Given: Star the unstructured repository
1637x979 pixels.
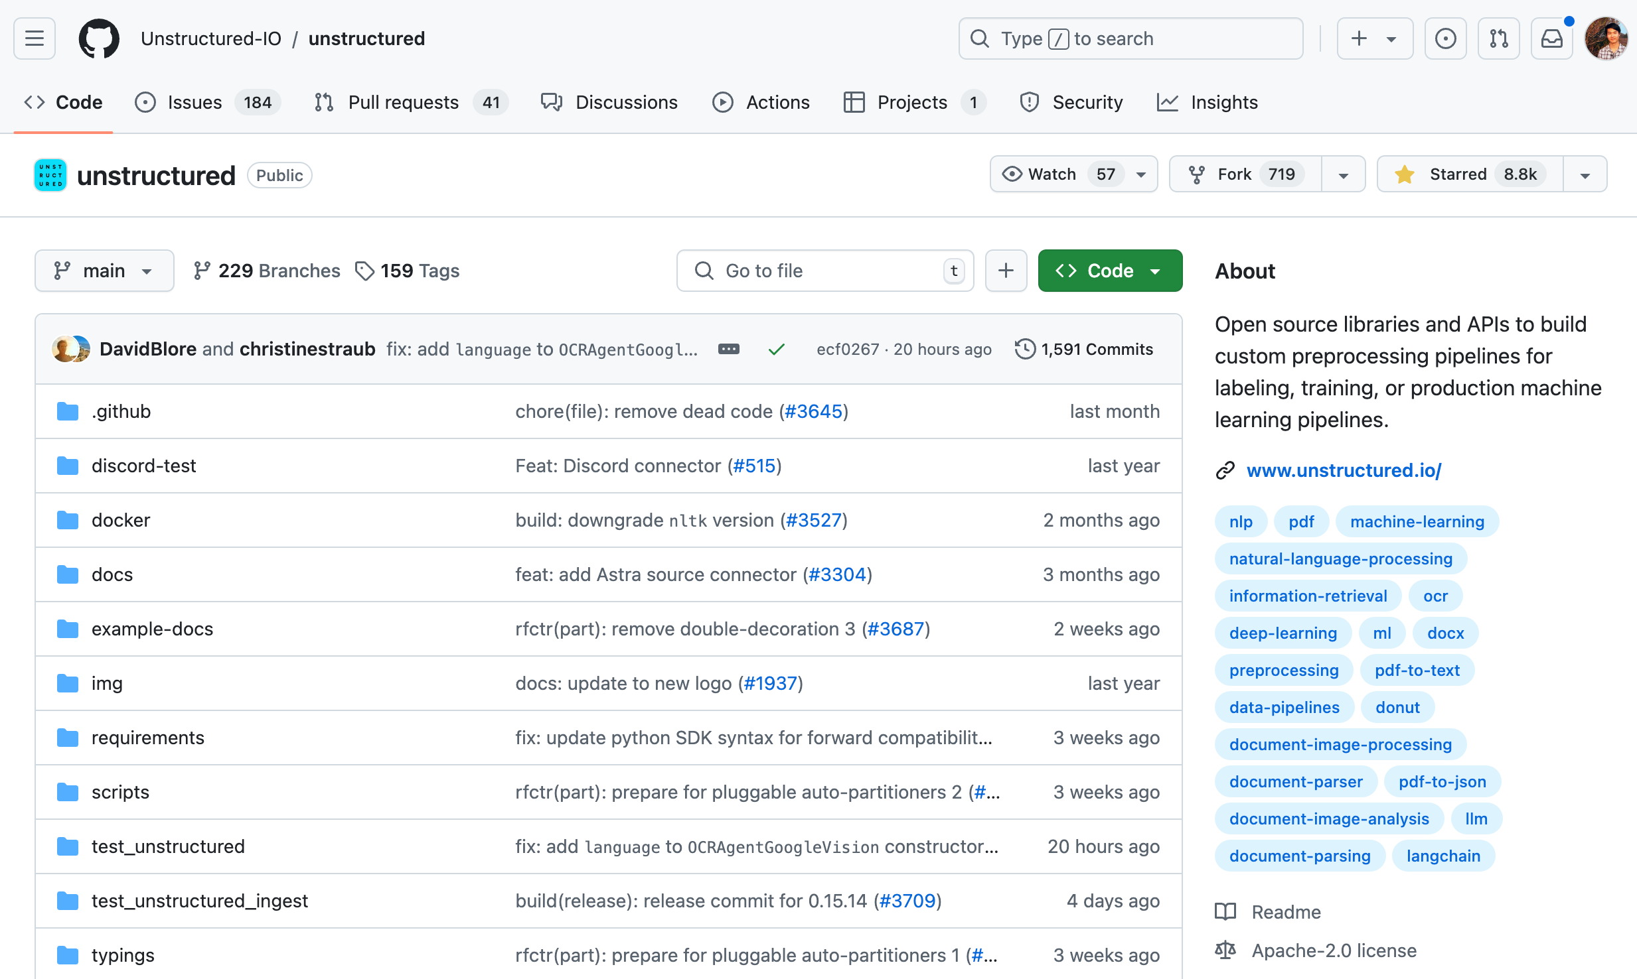Looking at the screenshot, I should point(1468,174).
